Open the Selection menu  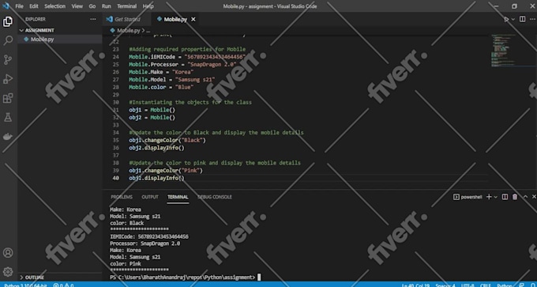54,6
